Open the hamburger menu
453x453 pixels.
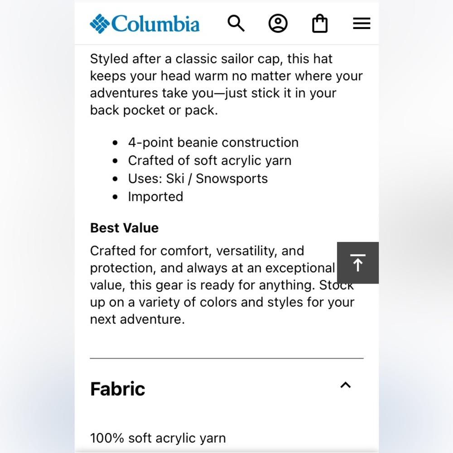click(361, 24)
